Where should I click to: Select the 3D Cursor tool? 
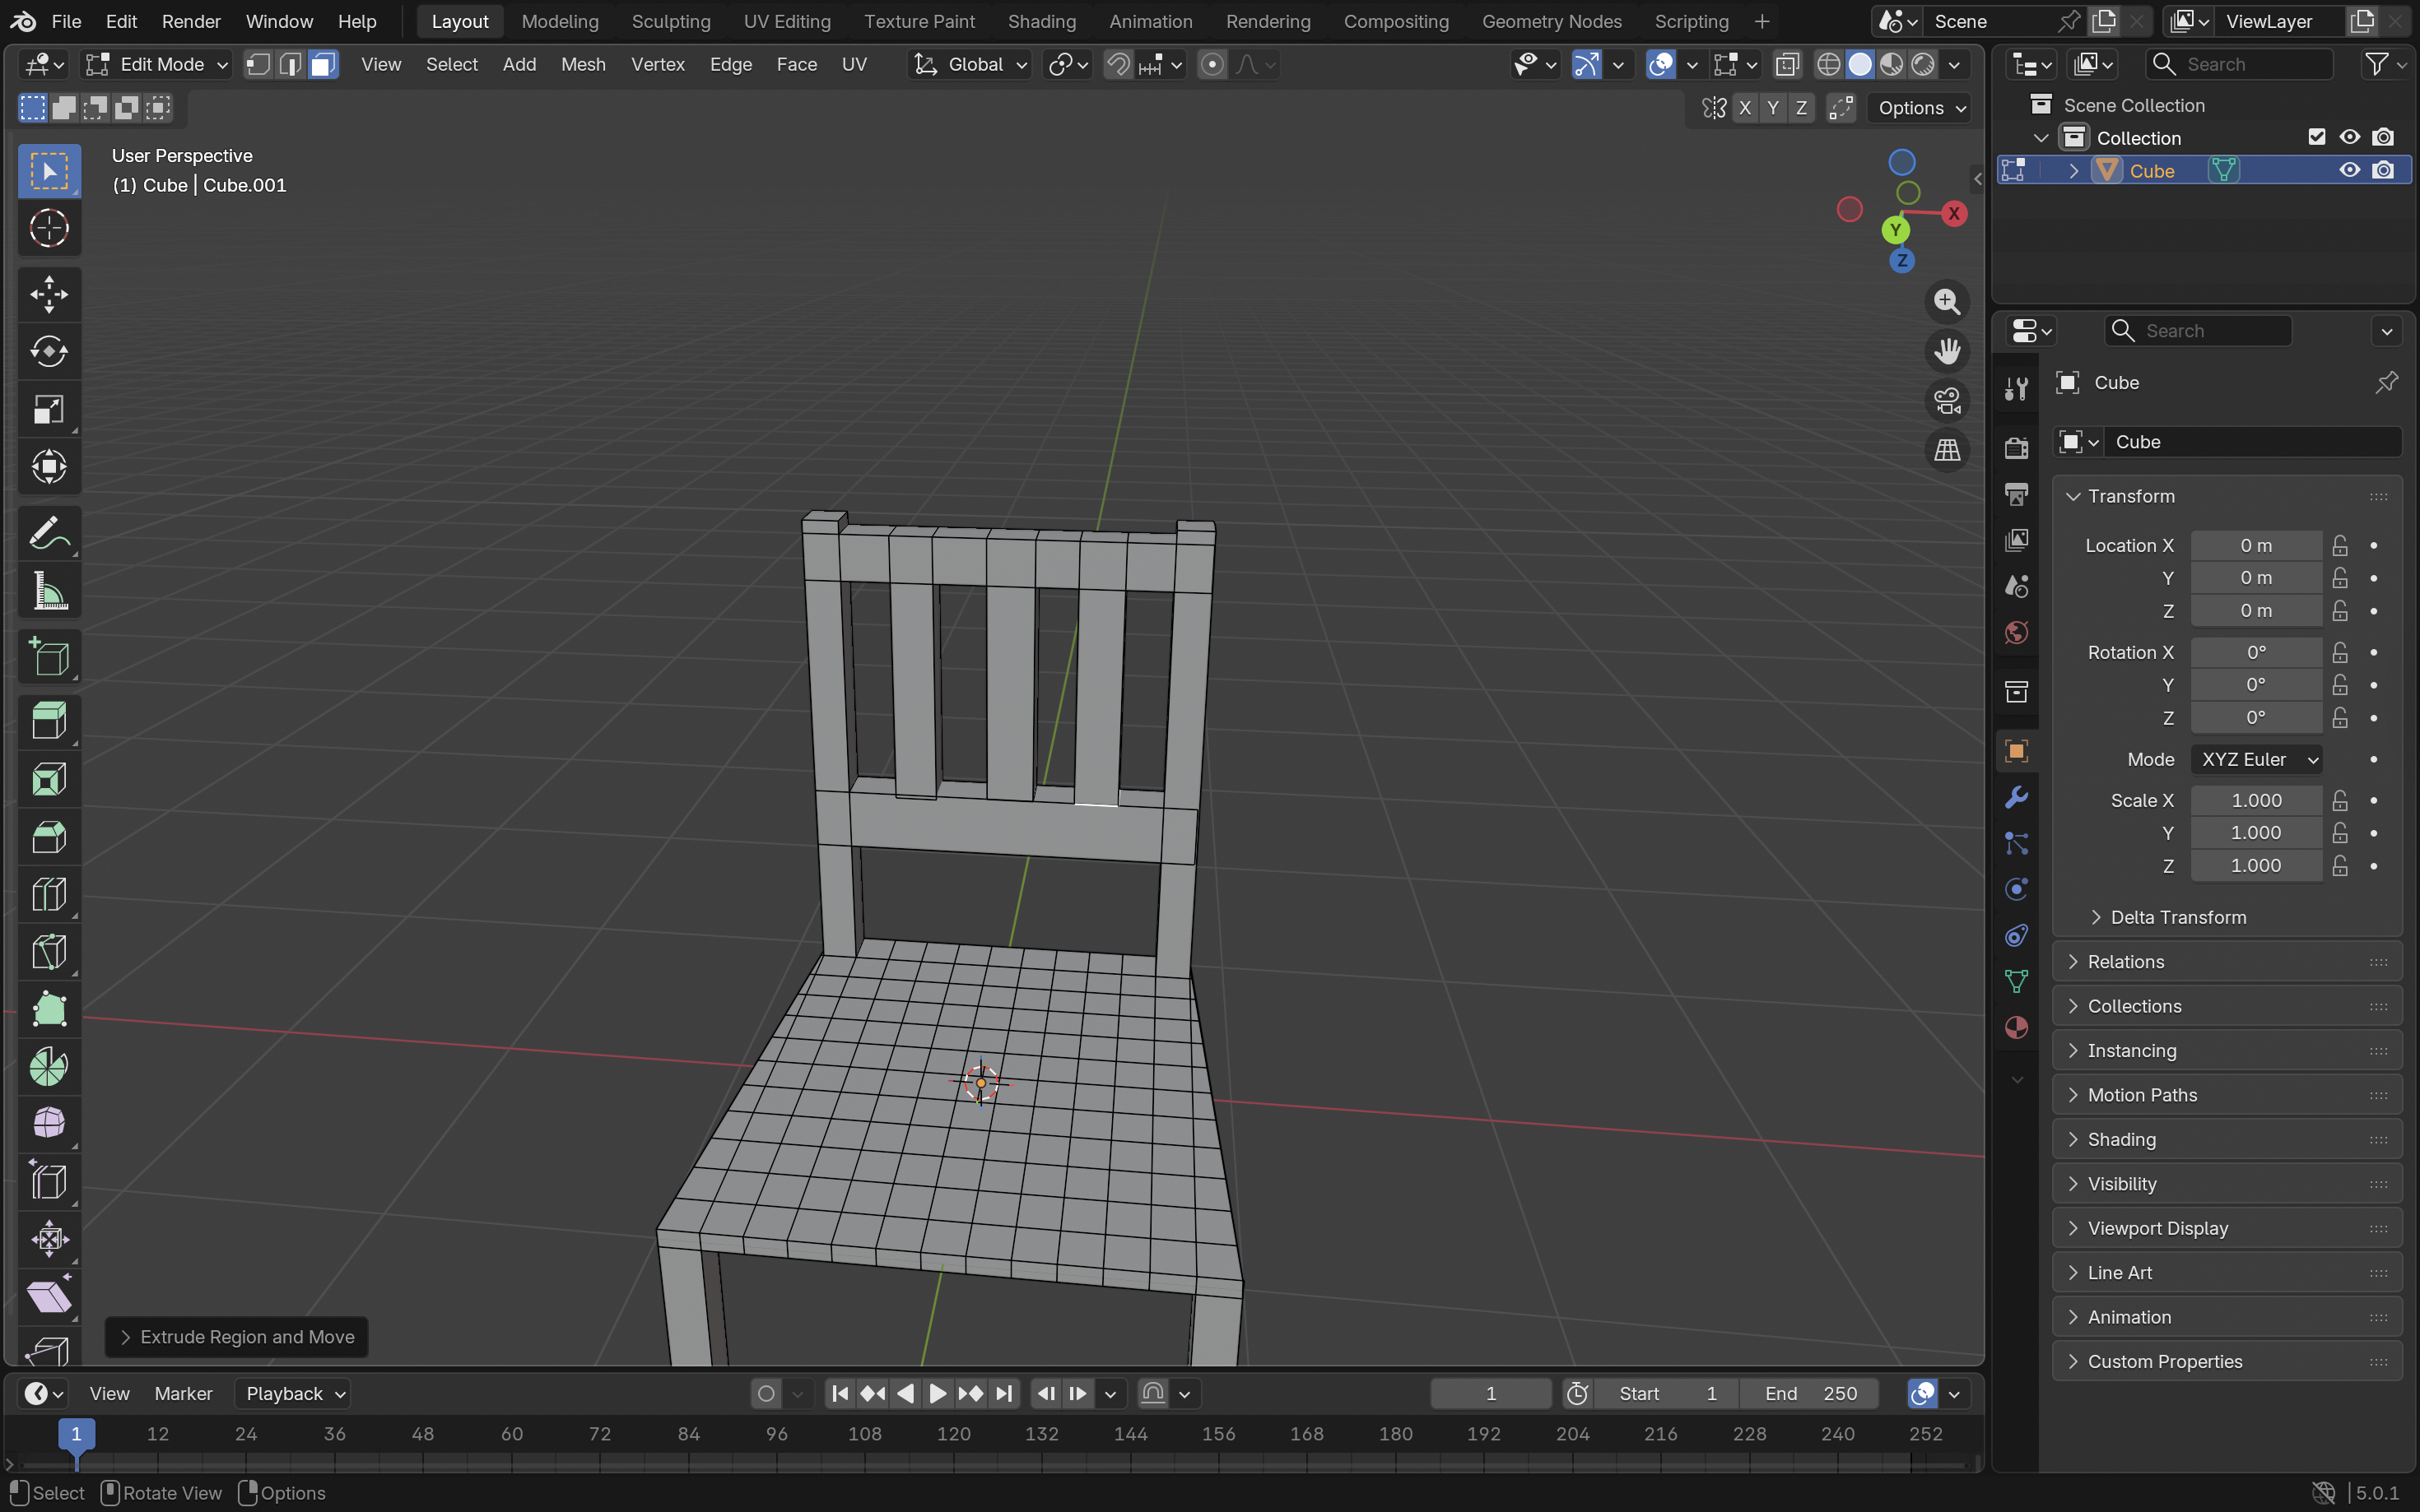tap(48, 229)
